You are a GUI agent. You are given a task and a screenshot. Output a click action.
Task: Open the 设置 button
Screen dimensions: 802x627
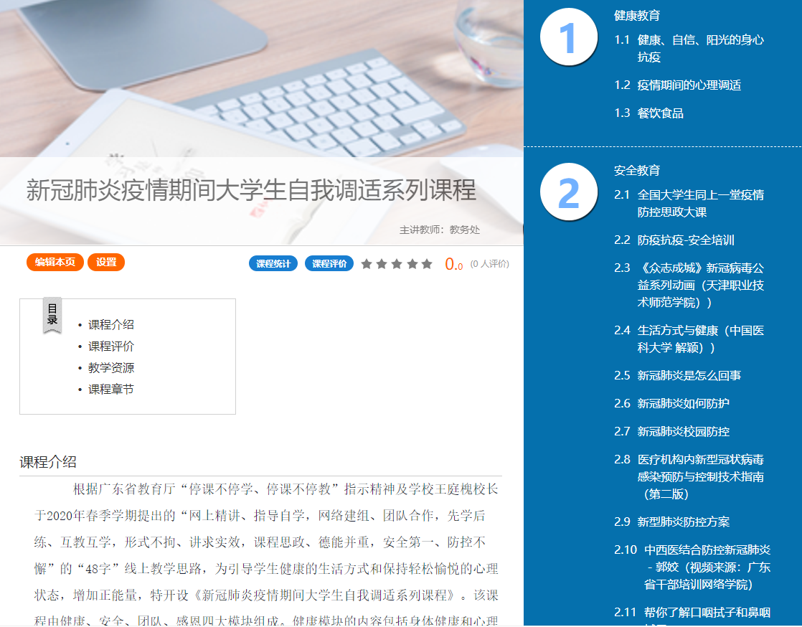(106, 263)
